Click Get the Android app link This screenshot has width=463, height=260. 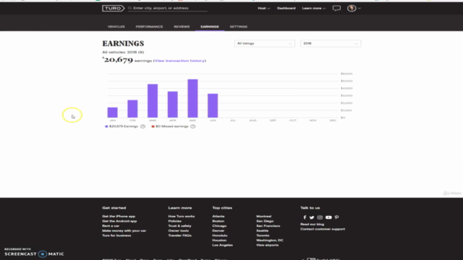[119, 221]
